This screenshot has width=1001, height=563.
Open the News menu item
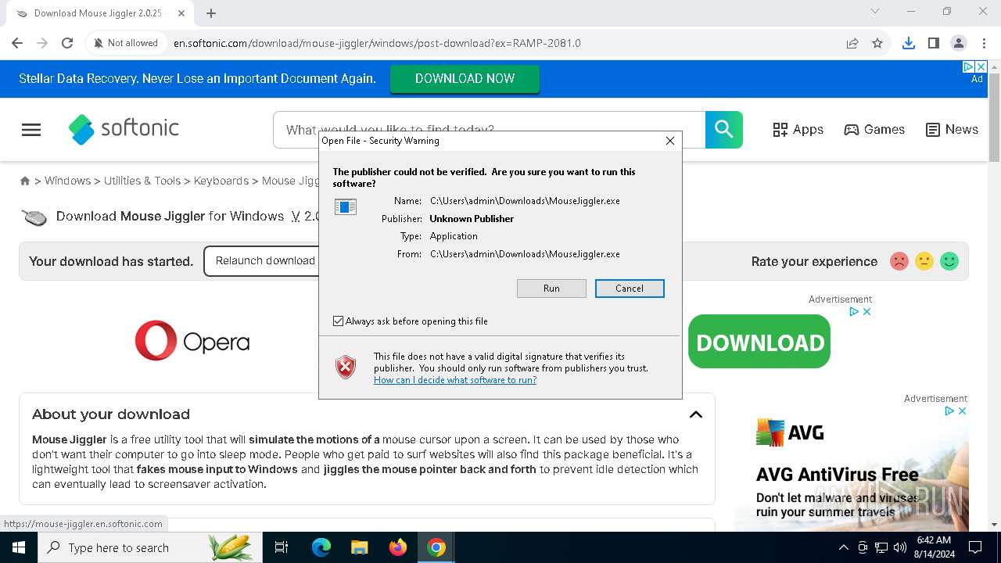[x=952, y=130]
